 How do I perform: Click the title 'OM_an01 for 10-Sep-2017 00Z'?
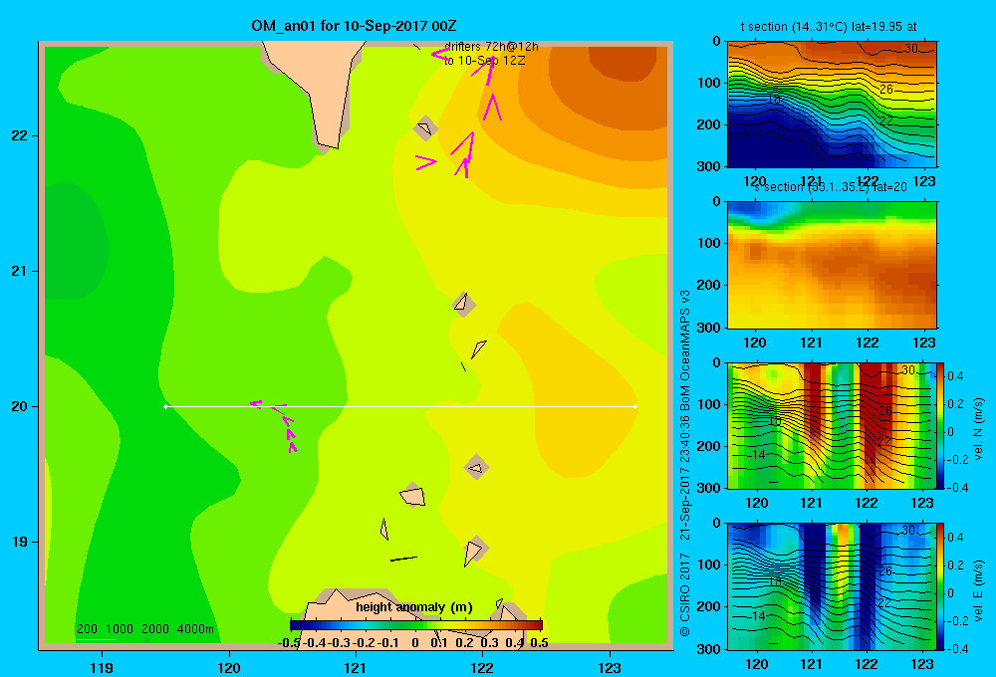point(354,26)
